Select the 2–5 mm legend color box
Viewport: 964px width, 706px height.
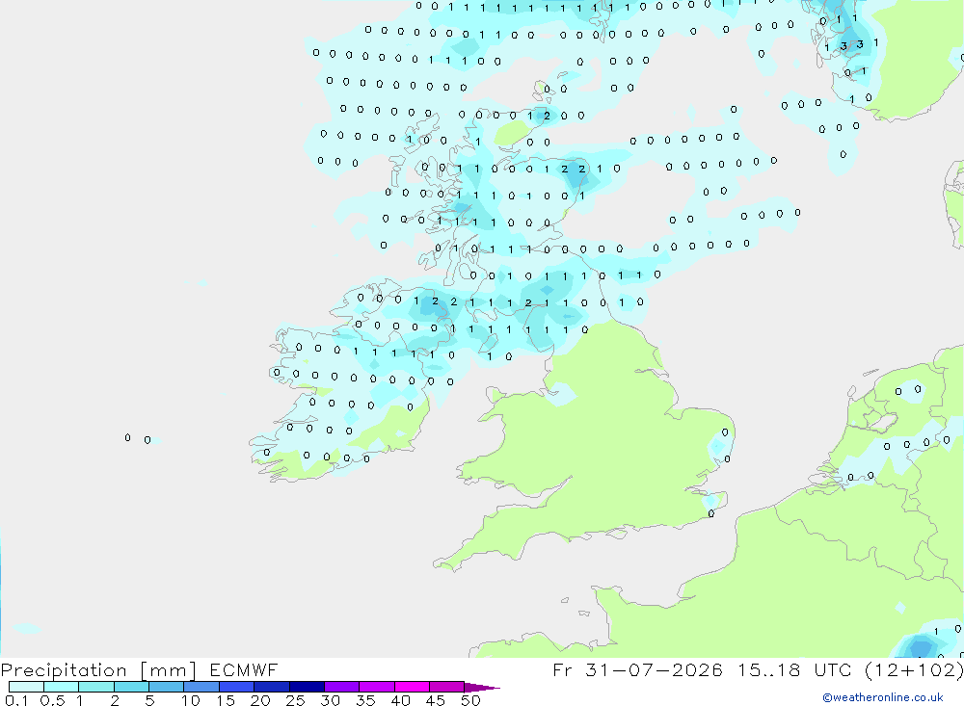pos(131,687)
